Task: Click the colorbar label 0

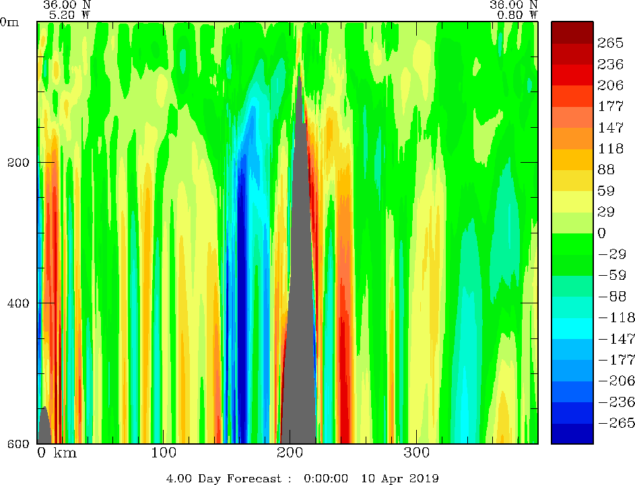Action: [x=602, y=233]
